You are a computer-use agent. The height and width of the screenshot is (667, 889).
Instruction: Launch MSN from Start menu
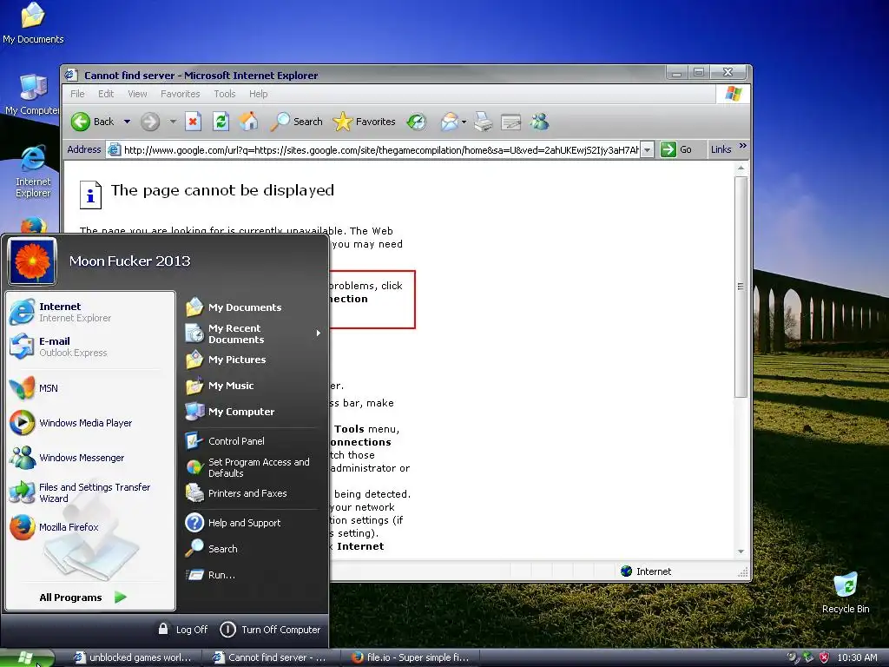click(x=90, y=388)
